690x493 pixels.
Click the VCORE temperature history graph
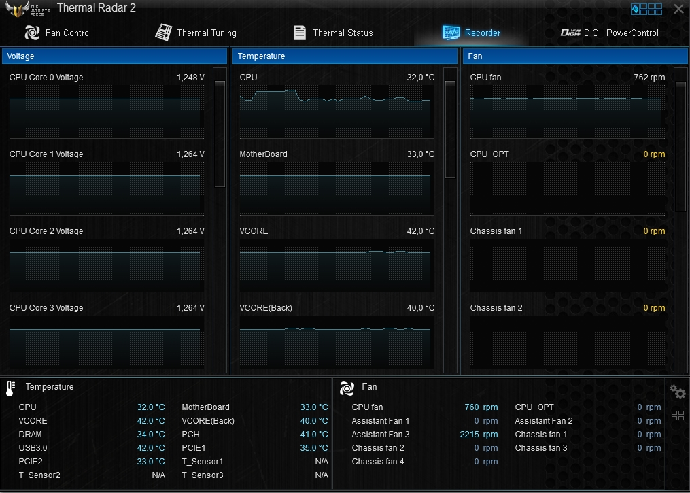coord(337,265)
